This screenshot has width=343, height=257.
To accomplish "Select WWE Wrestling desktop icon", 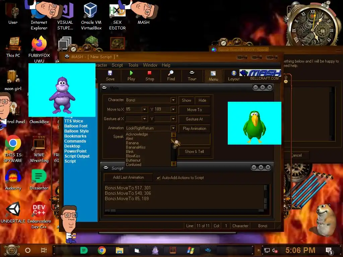I will tap(39, 149).
